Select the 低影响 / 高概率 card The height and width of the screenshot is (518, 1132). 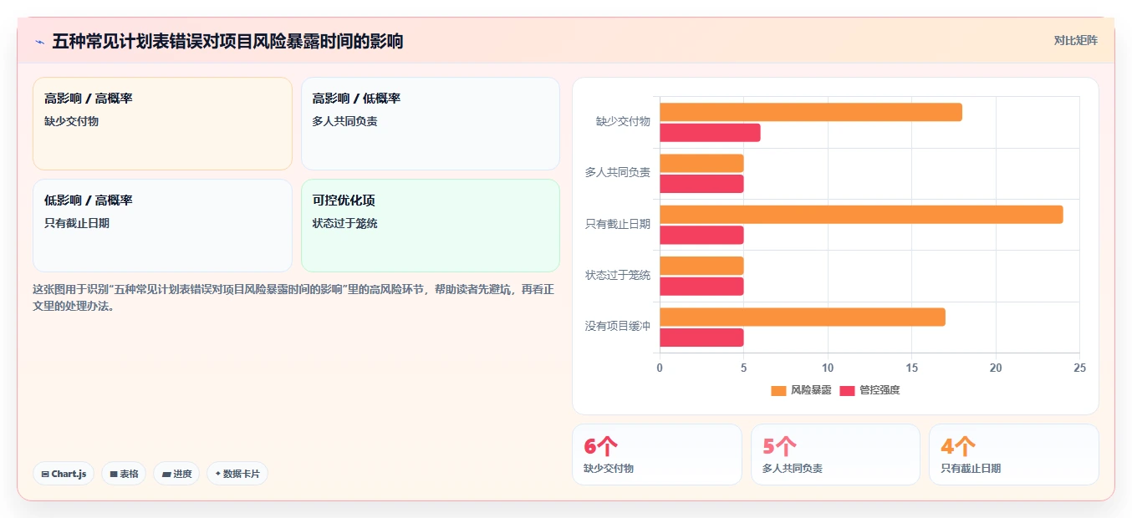click(x=162, y=226)
